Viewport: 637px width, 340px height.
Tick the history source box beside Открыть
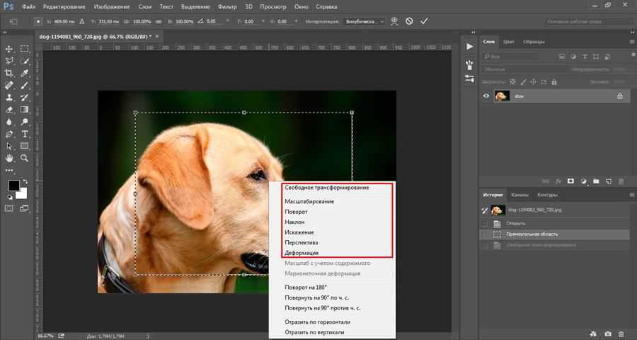coord(485,222)
